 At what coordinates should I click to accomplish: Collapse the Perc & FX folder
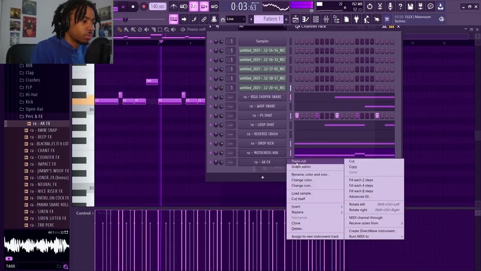tap(34, 116)
